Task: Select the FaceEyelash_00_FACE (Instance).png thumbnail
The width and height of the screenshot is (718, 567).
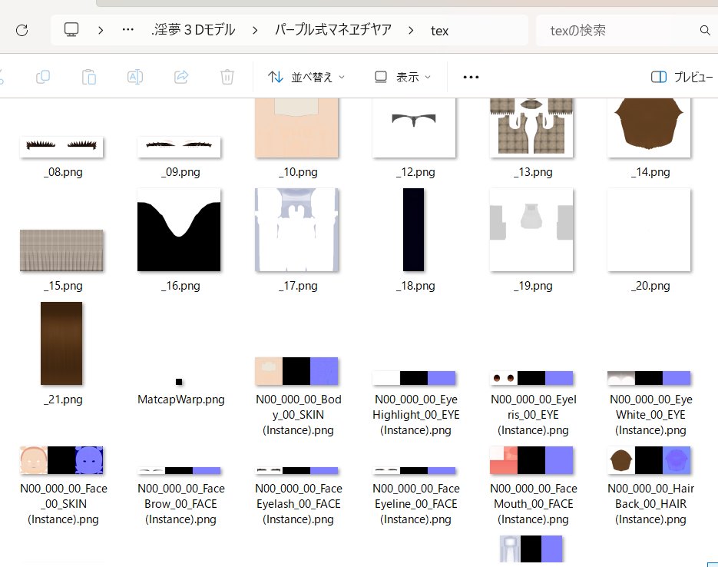Action: 296,471
